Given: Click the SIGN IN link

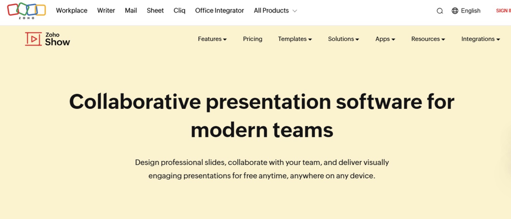Looking at the screenshot, I should tap(503, 11).
